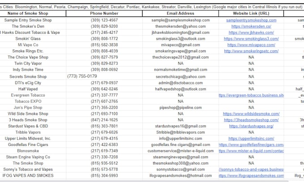Select the 'DTI's eCig City' cell
Viewport: 304px width, 182px height.
33,83
